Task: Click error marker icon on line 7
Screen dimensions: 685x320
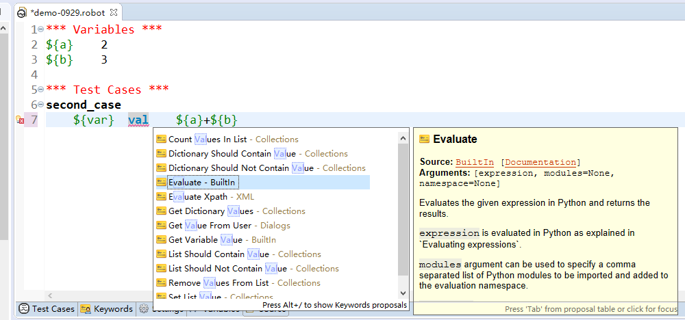Action: (19, 120)
